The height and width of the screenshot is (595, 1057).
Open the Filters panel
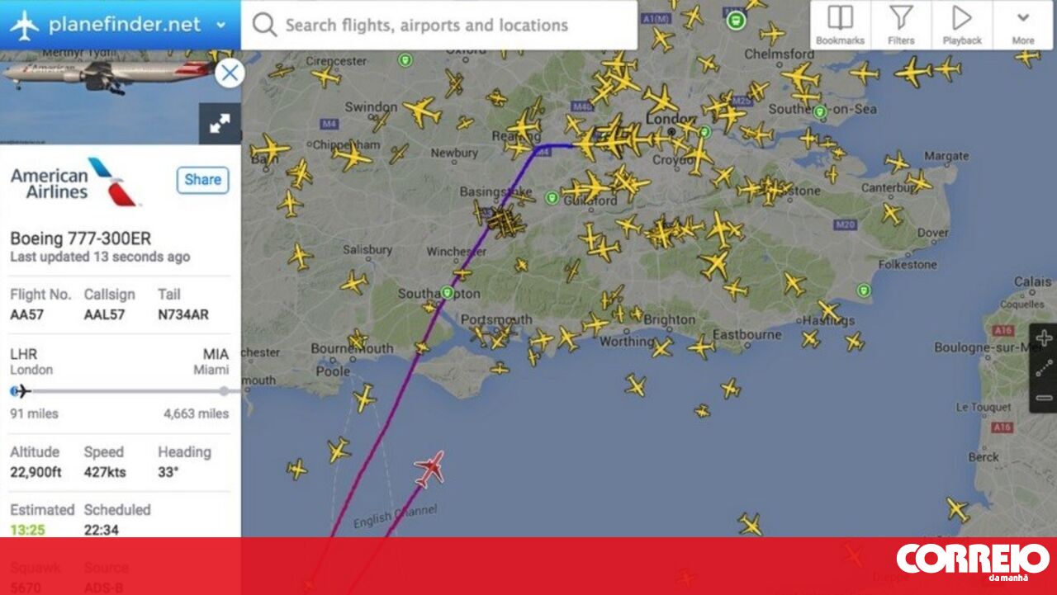(901, 25)
